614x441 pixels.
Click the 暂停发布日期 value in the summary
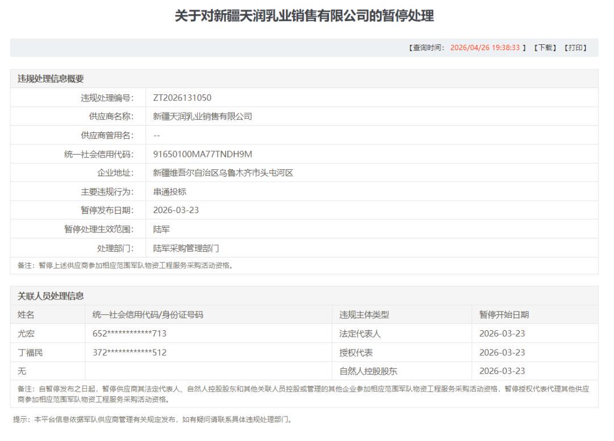tap(176, 210)
